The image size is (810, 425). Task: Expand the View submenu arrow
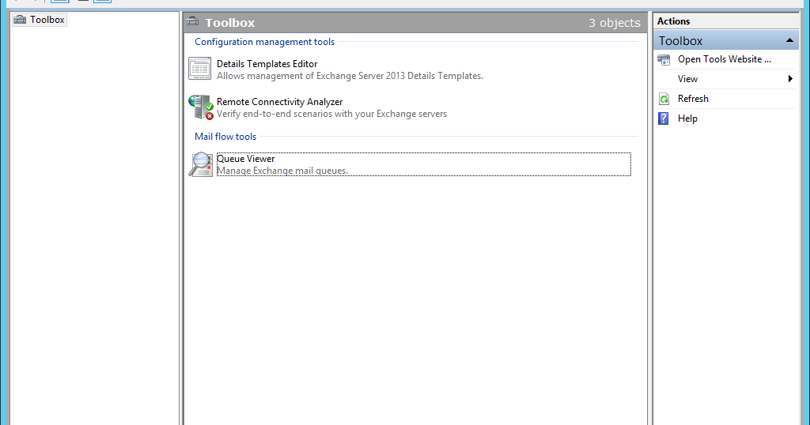point(790,79)
